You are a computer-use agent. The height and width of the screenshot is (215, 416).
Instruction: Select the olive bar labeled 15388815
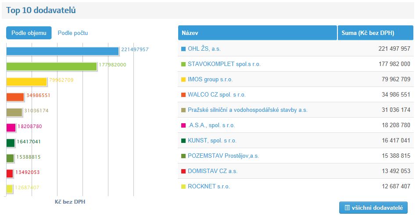(x=10, y=159)
